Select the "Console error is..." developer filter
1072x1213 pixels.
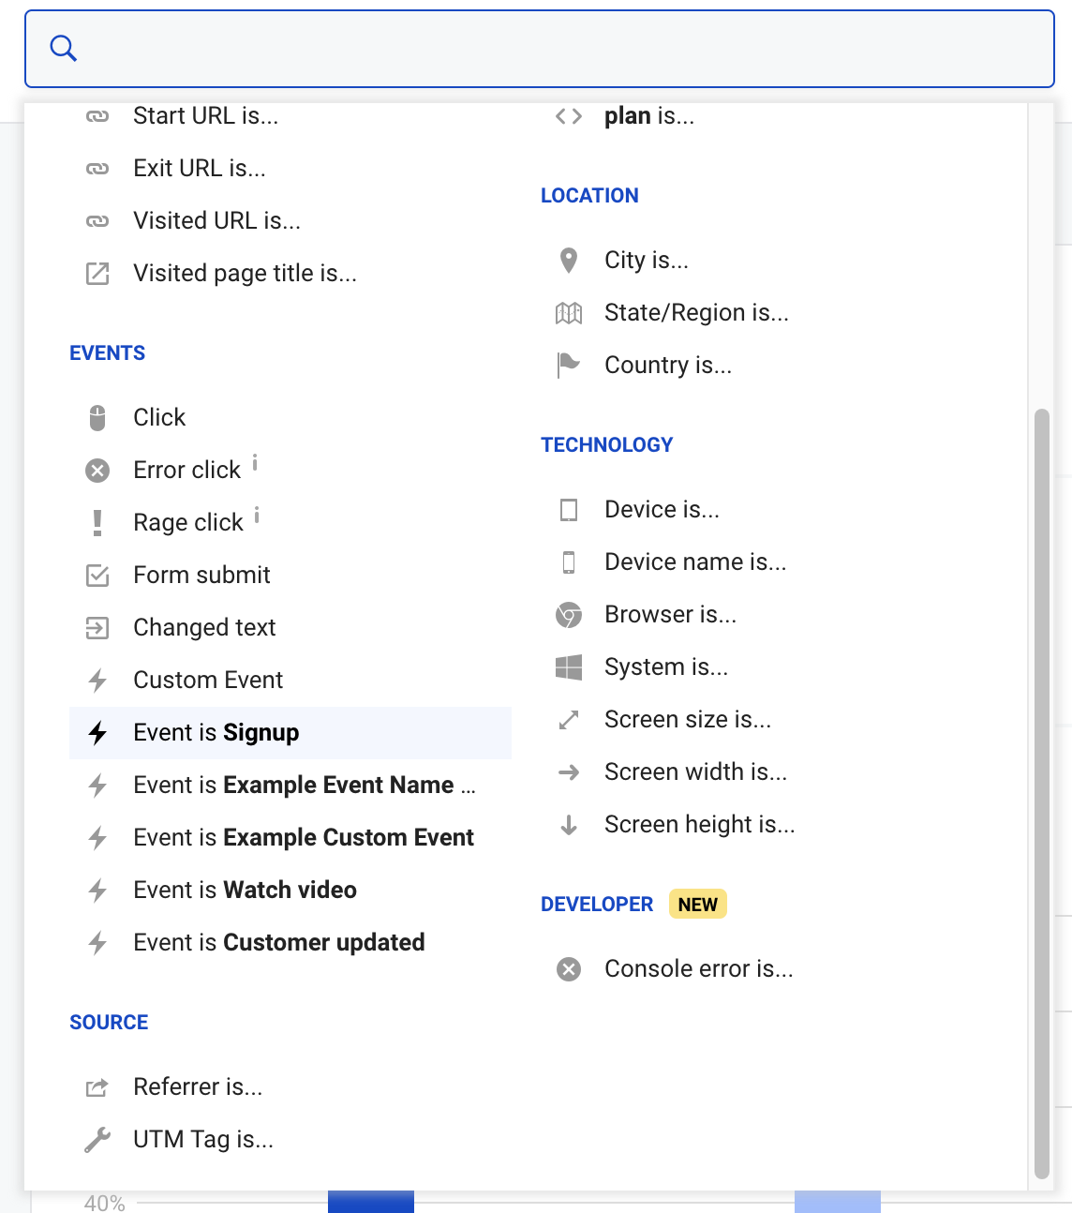pyautogui.click(x=699, y=968)
